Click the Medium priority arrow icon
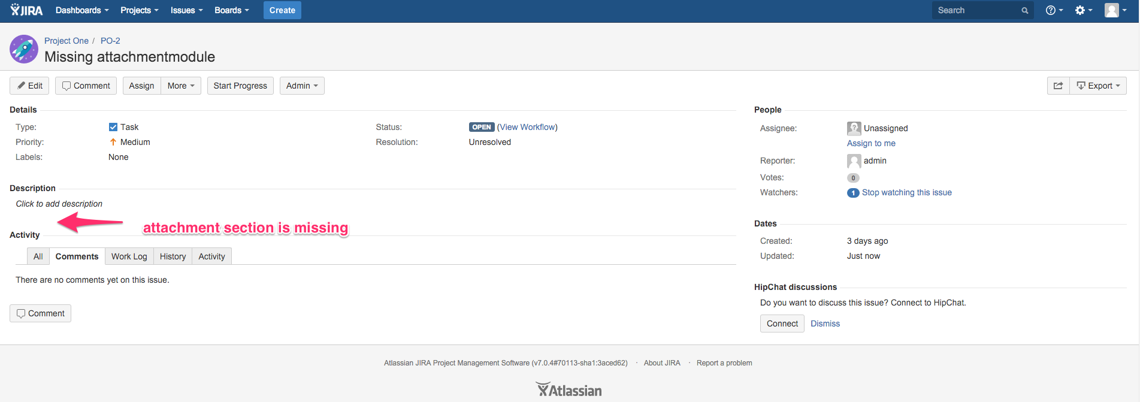 (113, 142)
